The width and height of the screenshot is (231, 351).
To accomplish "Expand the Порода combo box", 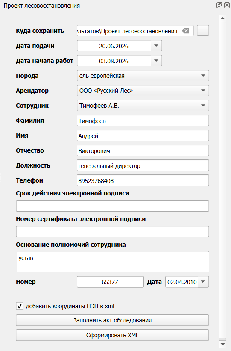I will [143, 76].
